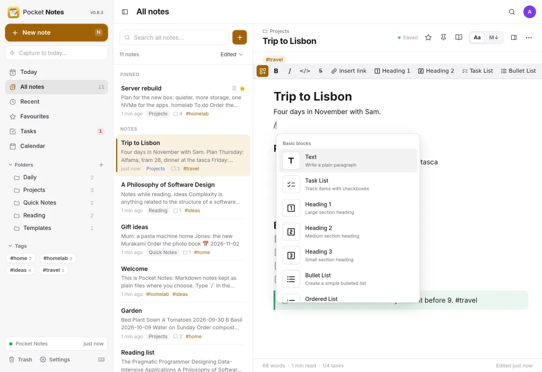Screen dimensions: 542x372
Task: Filter by the #travel tag in the sidebar
Action: pos(53,270)
